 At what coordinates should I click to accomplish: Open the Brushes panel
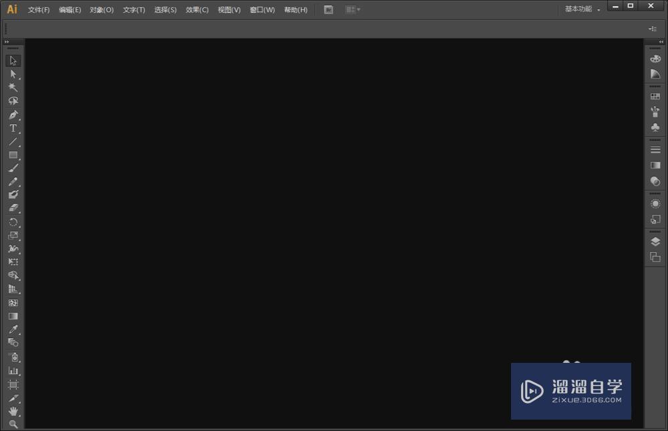655,112
